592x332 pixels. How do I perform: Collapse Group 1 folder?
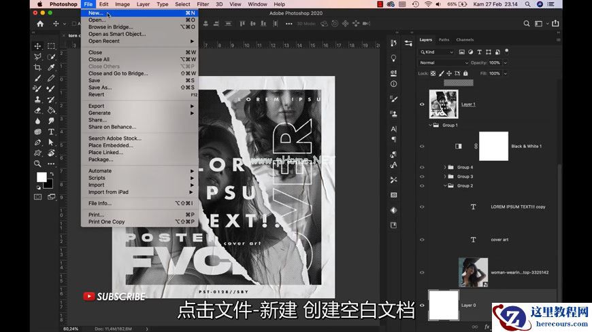pyautogui.click(x=431, y=125)
